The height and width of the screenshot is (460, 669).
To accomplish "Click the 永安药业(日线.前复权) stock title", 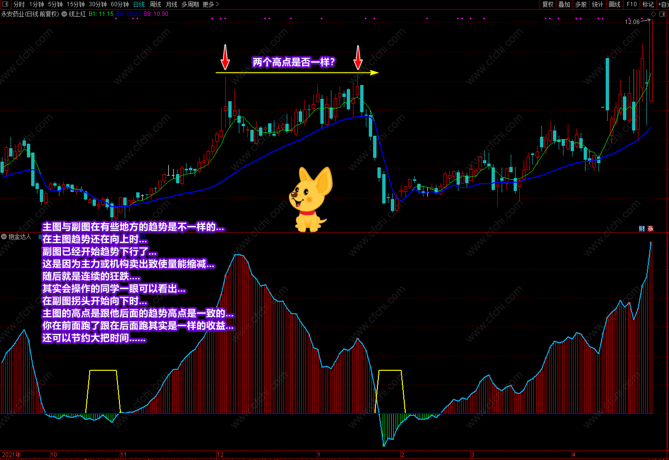I will (x=30, y=14).
